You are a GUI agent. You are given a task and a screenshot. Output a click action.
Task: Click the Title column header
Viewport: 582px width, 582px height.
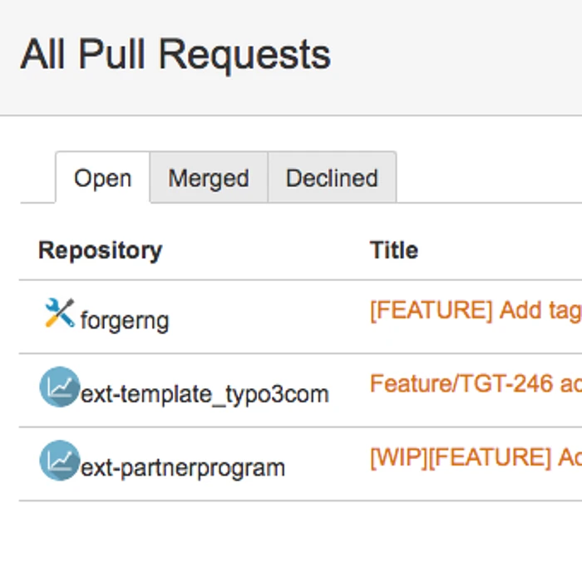pyautogui.click(x=394, y=250)
